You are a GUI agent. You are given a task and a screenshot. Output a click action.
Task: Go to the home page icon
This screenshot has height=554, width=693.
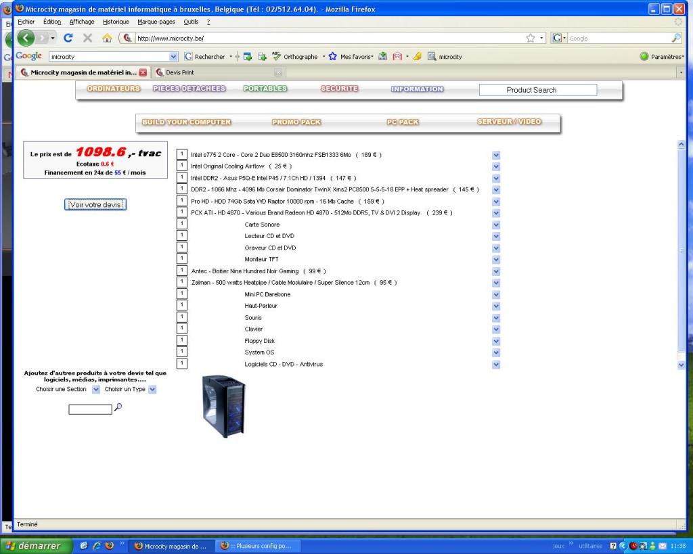107,38
